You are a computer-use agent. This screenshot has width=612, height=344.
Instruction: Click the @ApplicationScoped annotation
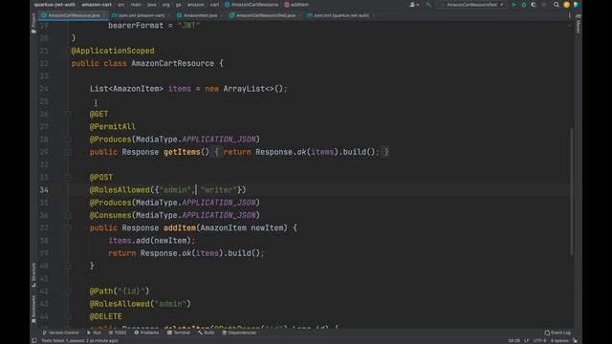tap(113, 51)
